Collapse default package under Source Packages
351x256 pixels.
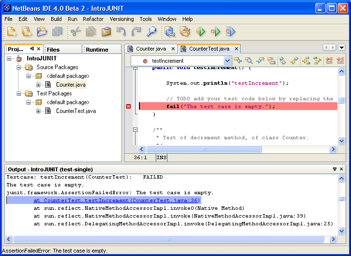(29, 76)
